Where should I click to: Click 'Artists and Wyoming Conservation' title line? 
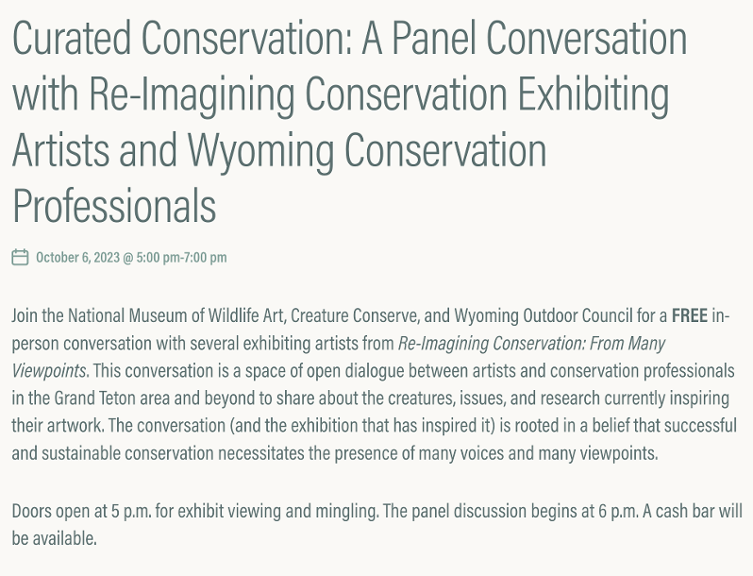pyautogui.click(x=279, y=149)
